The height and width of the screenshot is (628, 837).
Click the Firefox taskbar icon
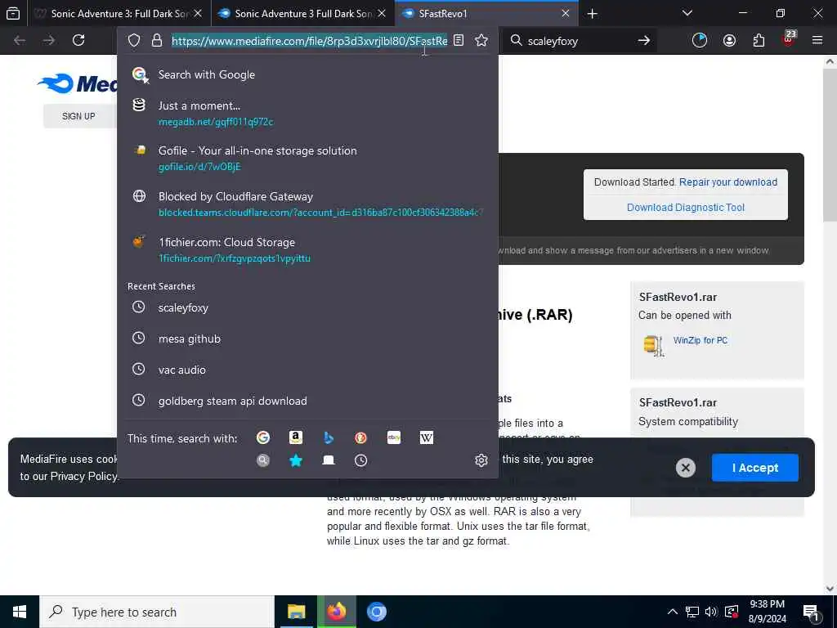tap(336, 612)
